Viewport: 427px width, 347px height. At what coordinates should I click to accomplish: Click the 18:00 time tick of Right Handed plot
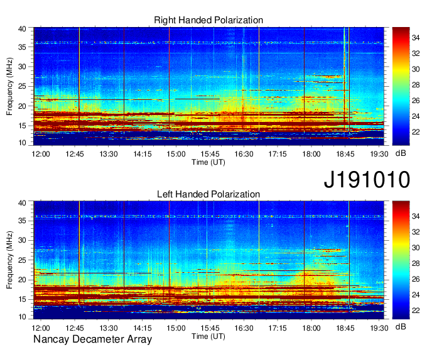pyautogui.click(x=311, y=154)
